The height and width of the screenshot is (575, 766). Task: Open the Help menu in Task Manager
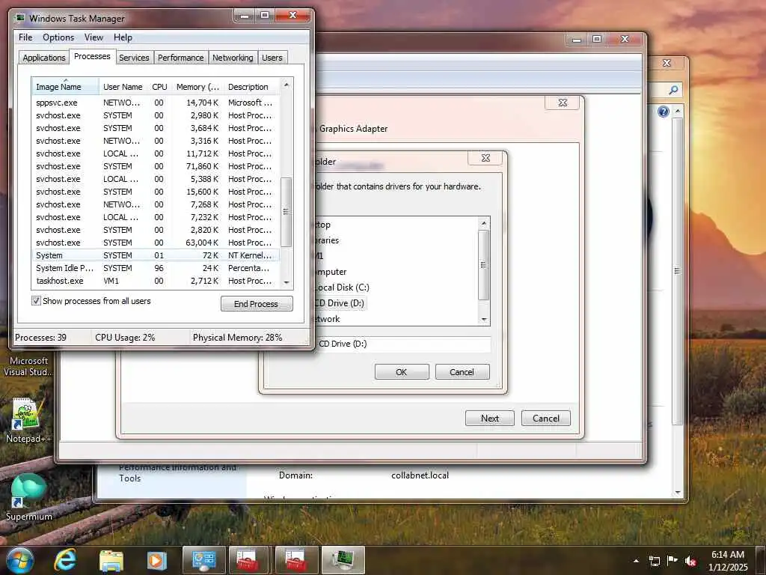(123, 37)
